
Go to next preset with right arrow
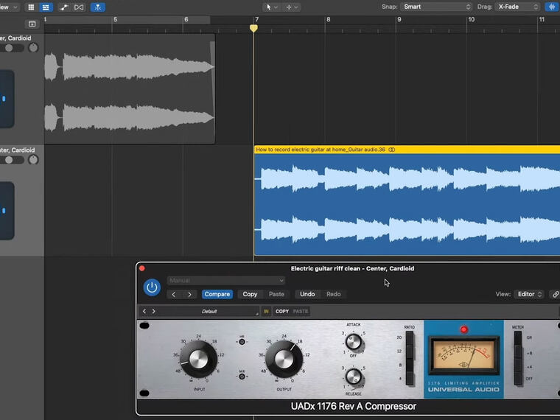pos(189,294)
